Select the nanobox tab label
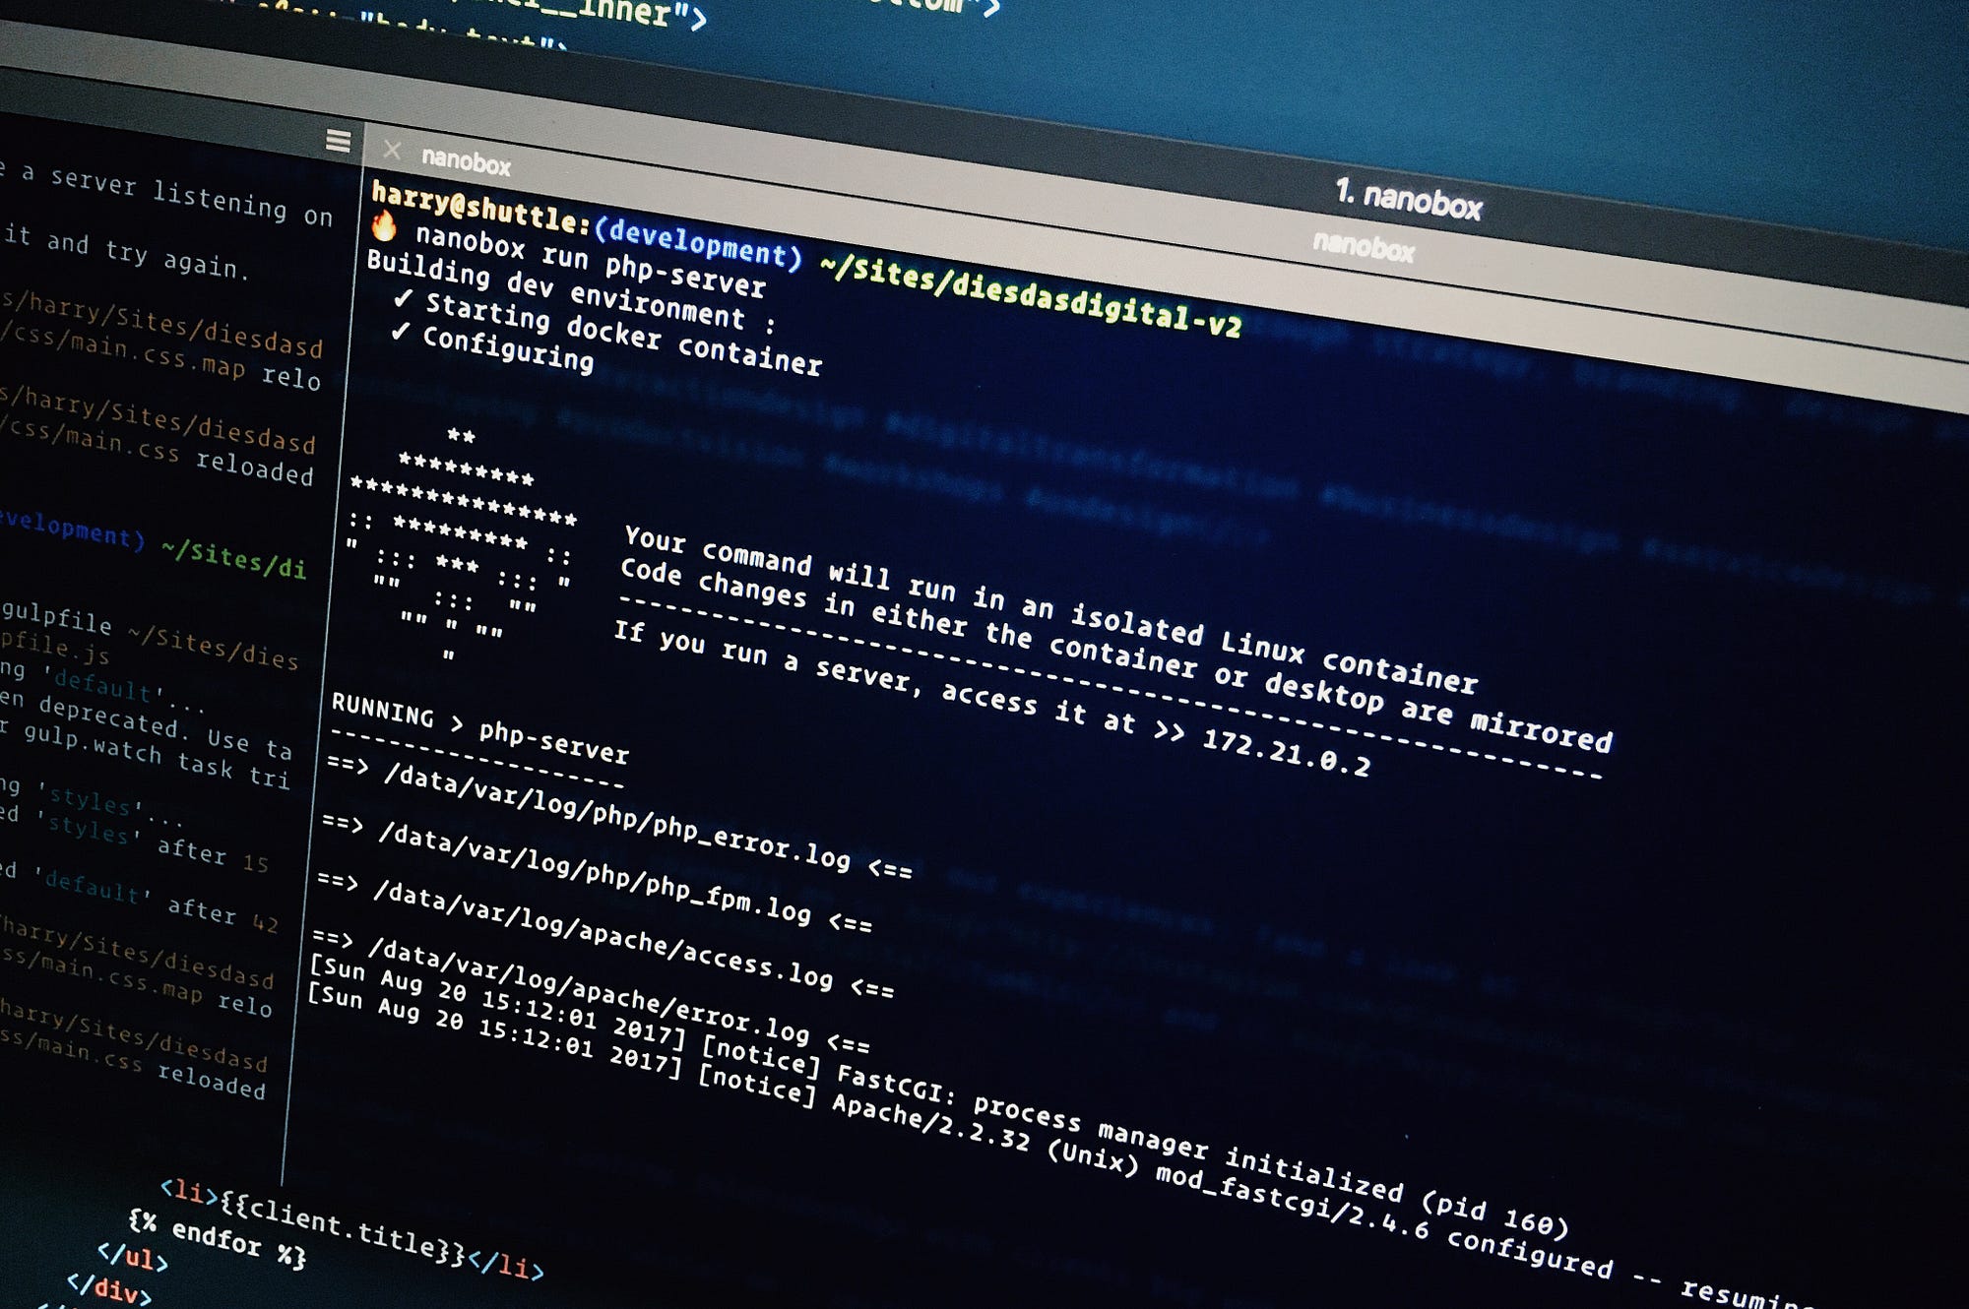This screenshot has width=1969, height=1309. tap(466, 161)
